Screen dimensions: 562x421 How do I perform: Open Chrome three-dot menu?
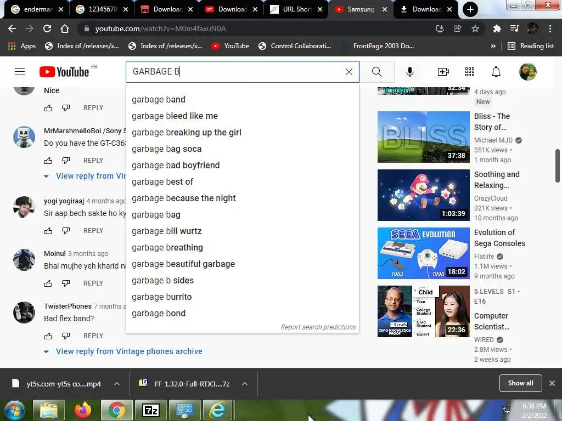550,29
